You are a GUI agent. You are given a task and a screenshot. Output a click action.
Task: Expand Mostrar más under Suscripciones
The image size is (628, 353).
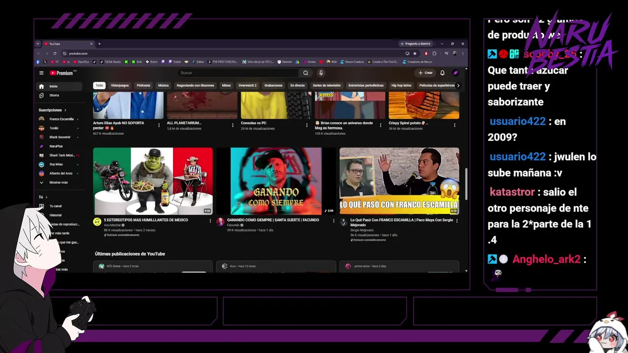(x=60, y=182)
